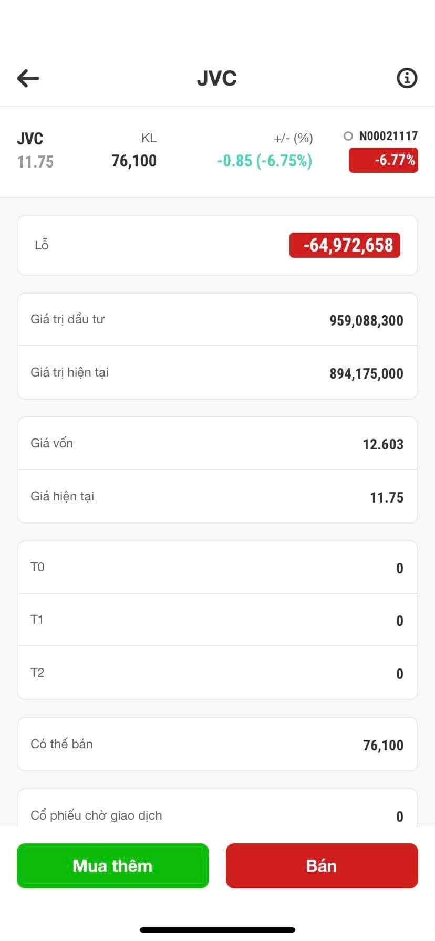Tap the Lỗ loss summary card
Screen dimensions: 435x941
(x=158, y=245)
